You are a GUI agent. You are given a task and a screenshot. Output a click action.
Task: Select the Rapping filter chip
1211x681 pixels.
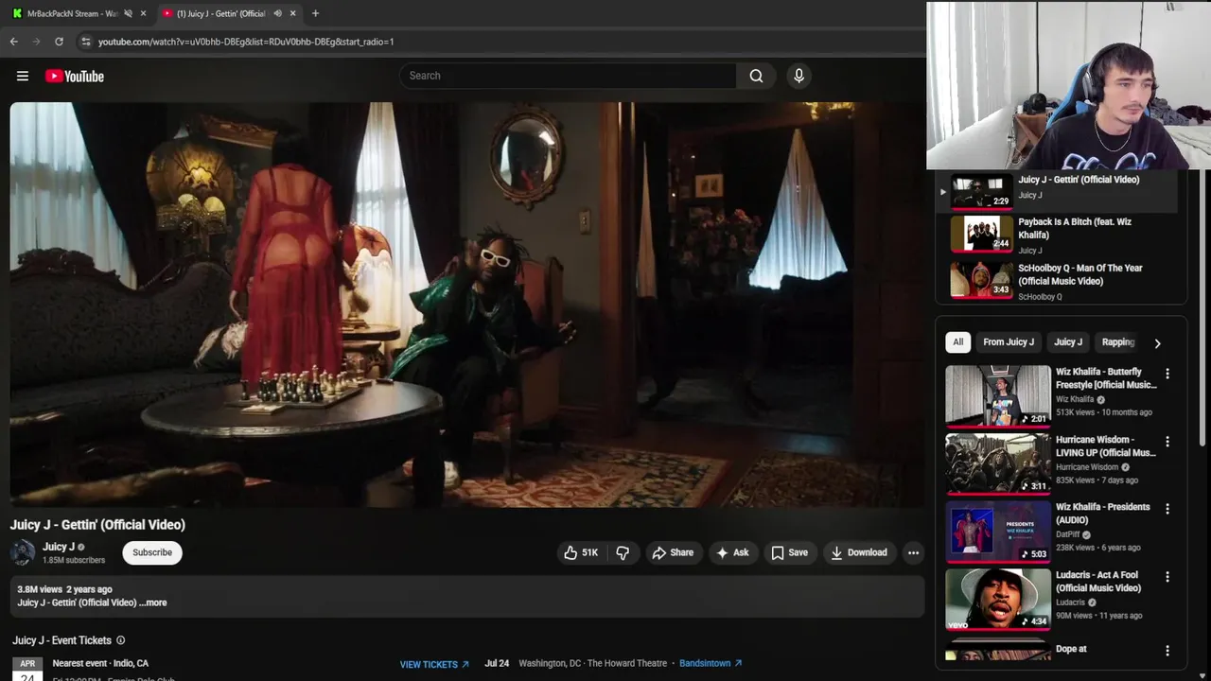click(x=1118, y=342)
